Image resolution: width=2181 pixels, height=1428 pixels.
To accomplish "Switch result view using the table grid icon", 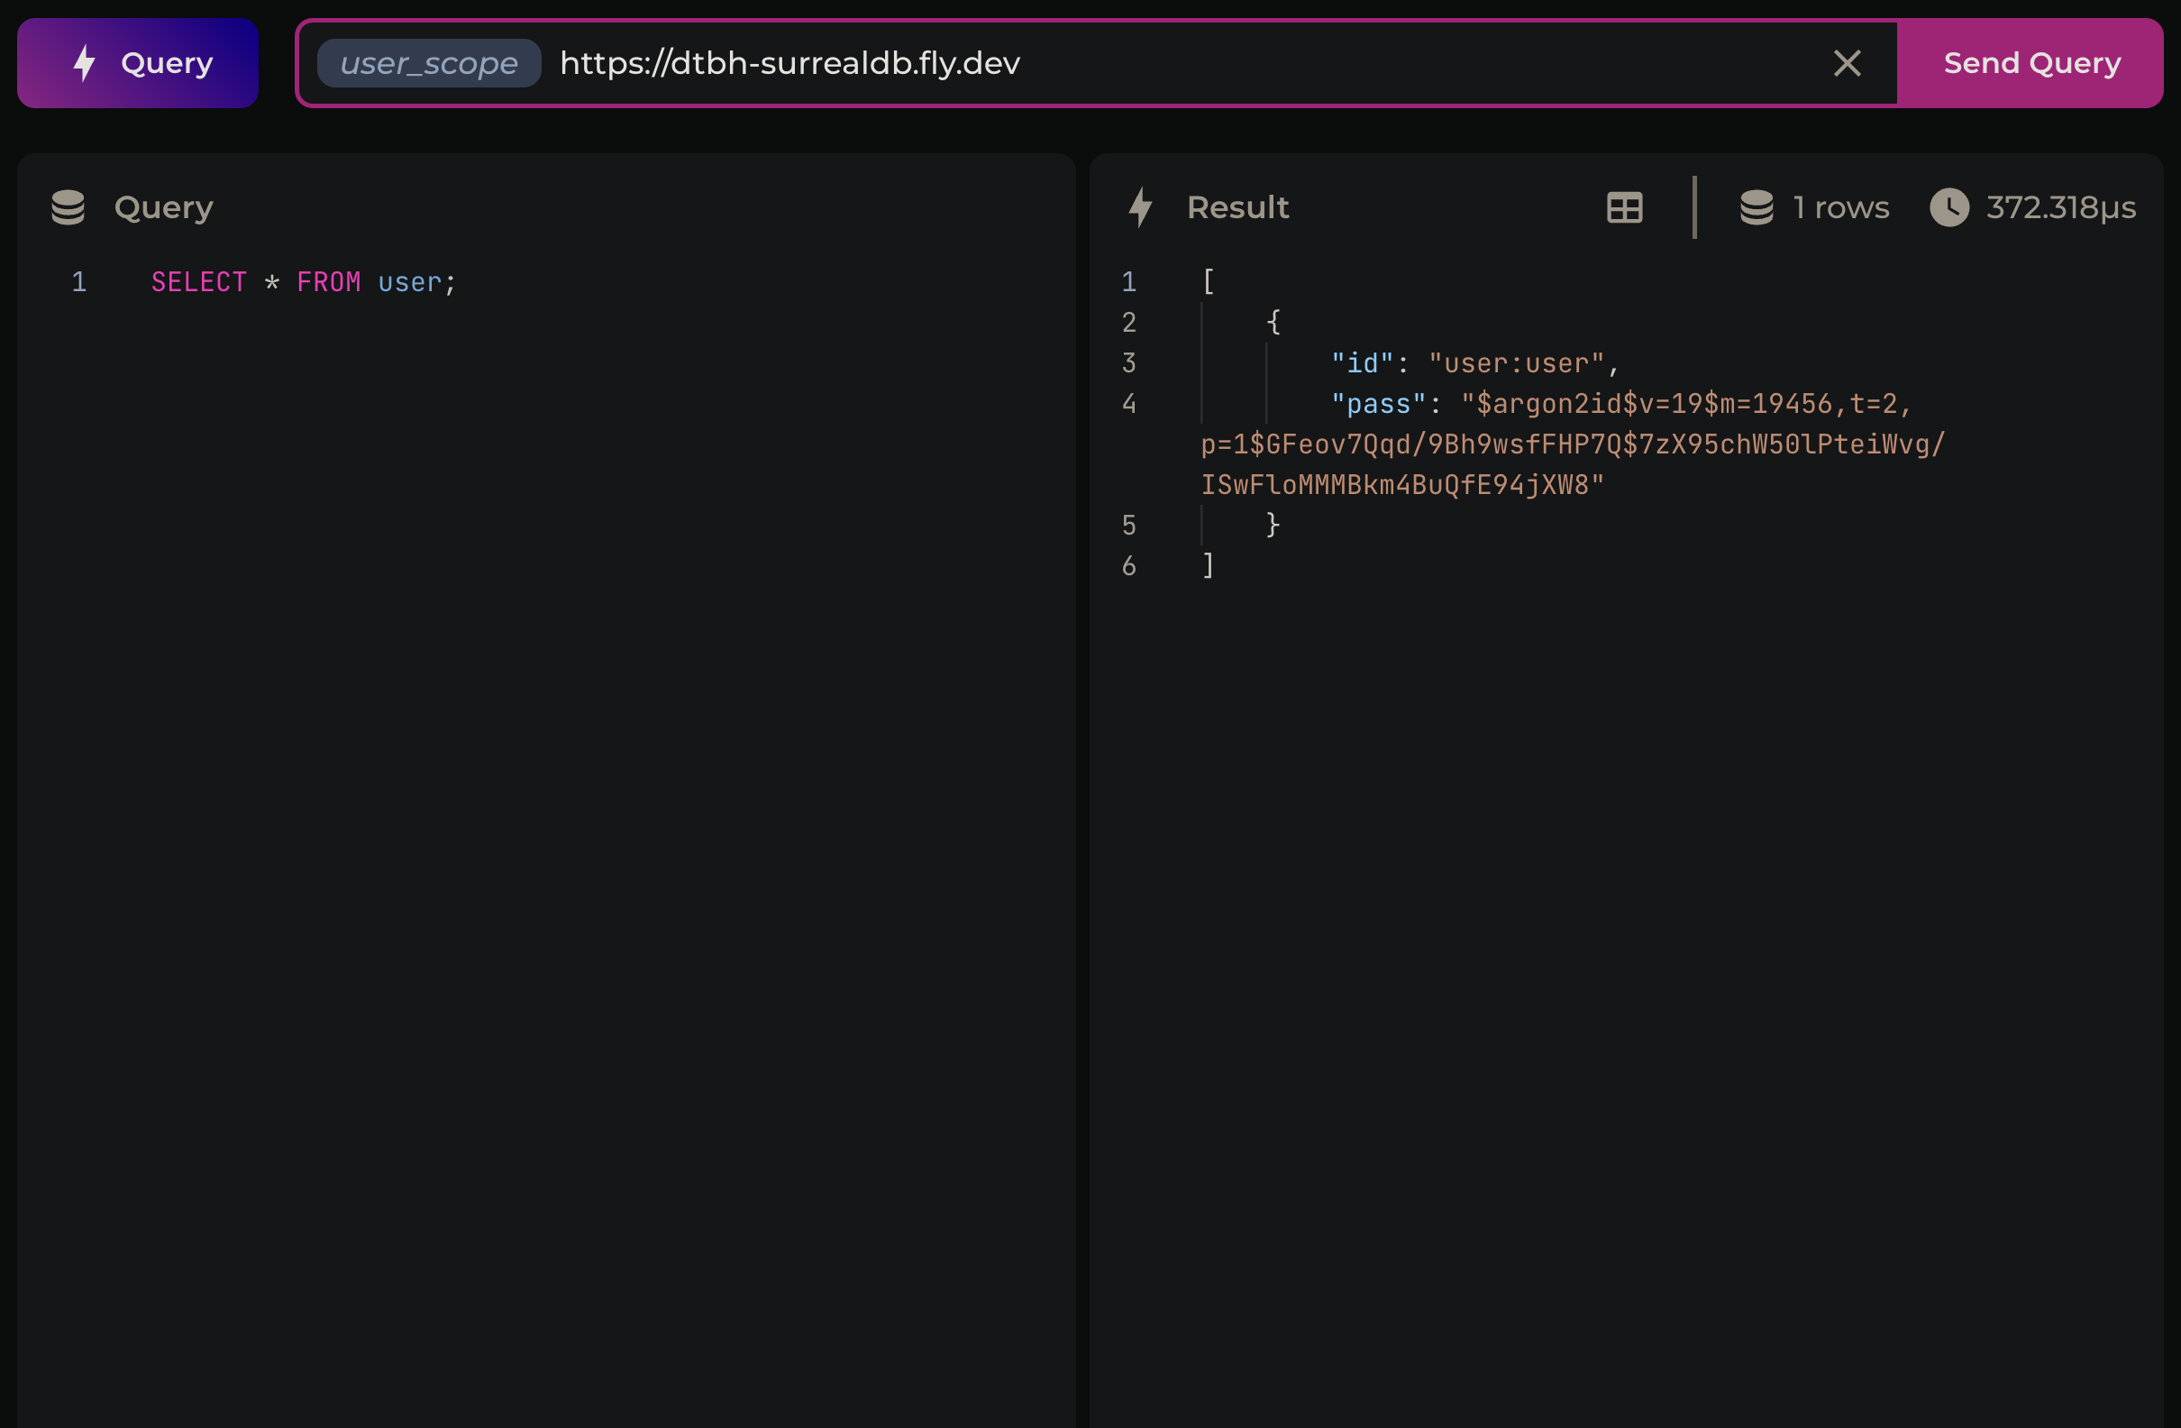I will [x=1624, y=207].
